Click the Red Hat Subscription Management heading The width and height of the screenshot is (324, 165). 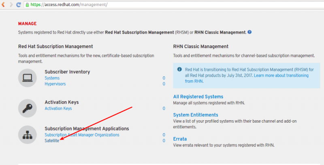click(x=55, y=46)
